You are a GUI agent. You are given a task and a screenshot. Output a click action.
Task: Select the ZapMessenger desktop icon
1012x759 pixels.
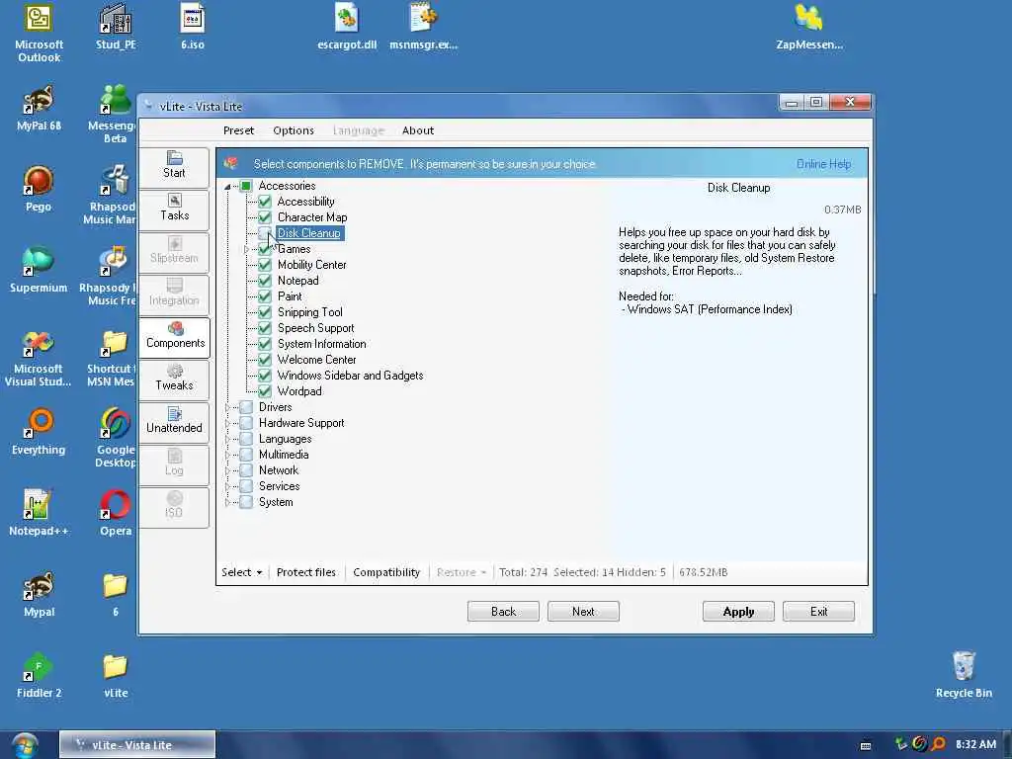pos(809,27)
